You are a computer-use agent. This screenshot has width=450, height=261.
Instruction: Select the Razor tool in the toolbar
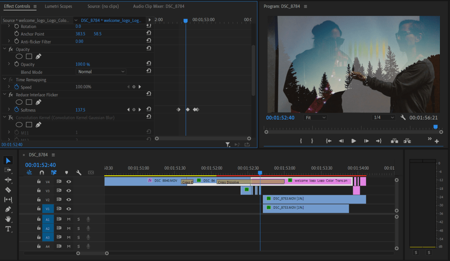[8, 190]
